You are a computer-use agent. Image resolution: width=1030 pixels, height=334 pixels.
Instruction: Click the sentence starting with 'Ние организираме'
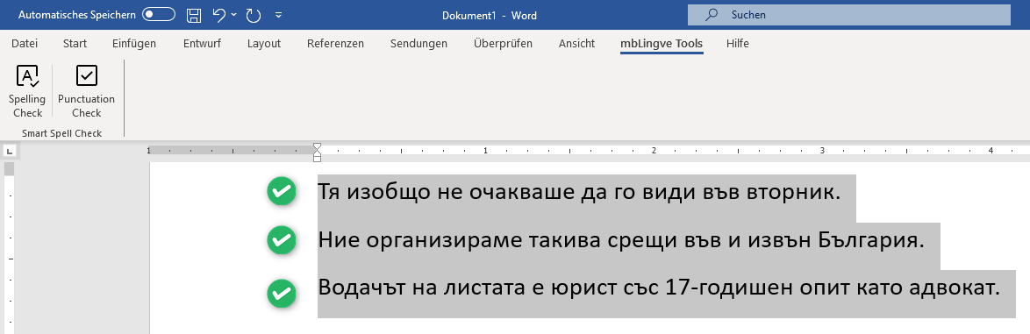pos(621,240)
